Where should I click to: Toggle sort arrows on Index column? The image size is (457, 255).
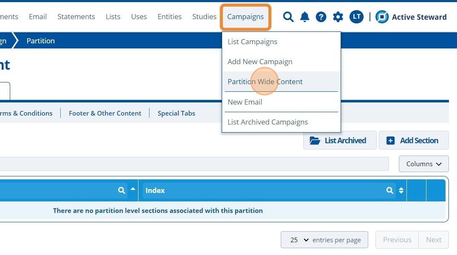(x=401, y=190)
